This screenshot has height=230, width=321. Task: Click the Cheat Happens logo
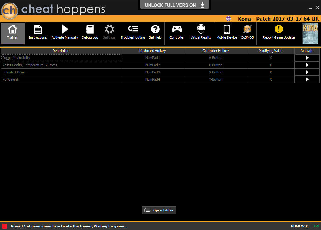[x=9, y=11]
